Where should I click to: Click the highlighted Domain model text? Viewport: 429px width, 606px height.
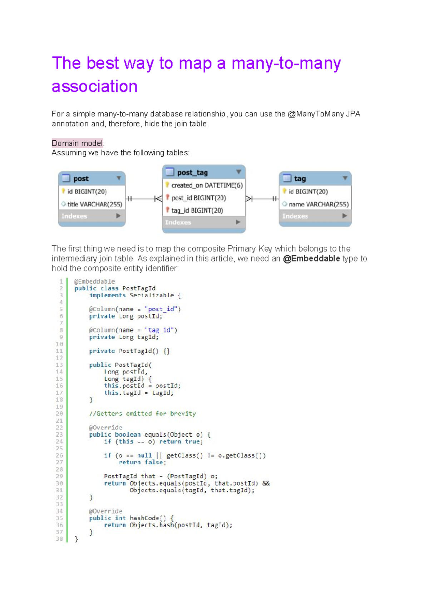(77, 143)
